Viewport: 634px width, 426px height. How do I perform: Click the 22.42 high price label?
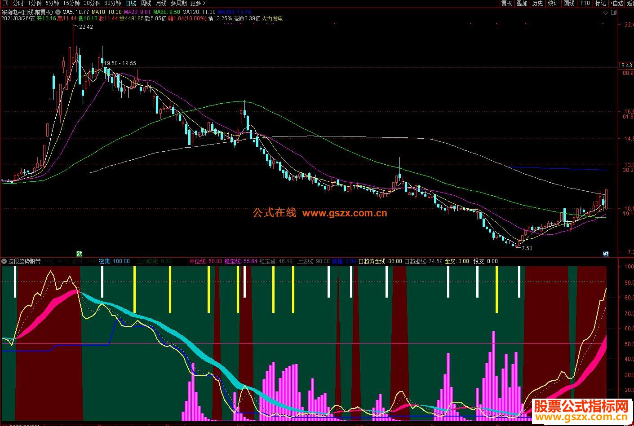click(86, 27)
